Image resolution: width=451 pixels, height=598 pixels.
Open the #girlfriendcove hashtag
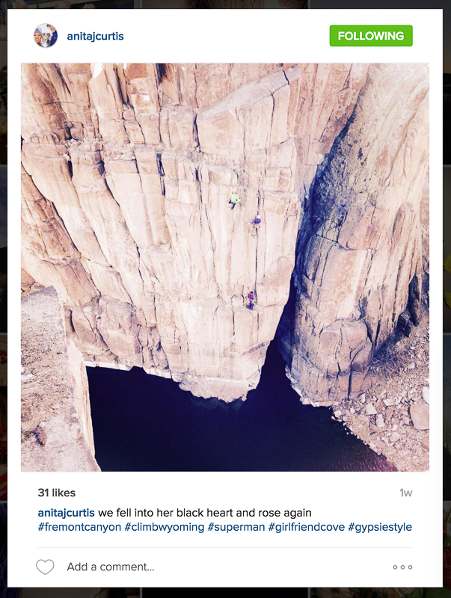click(x=307, y=527)
